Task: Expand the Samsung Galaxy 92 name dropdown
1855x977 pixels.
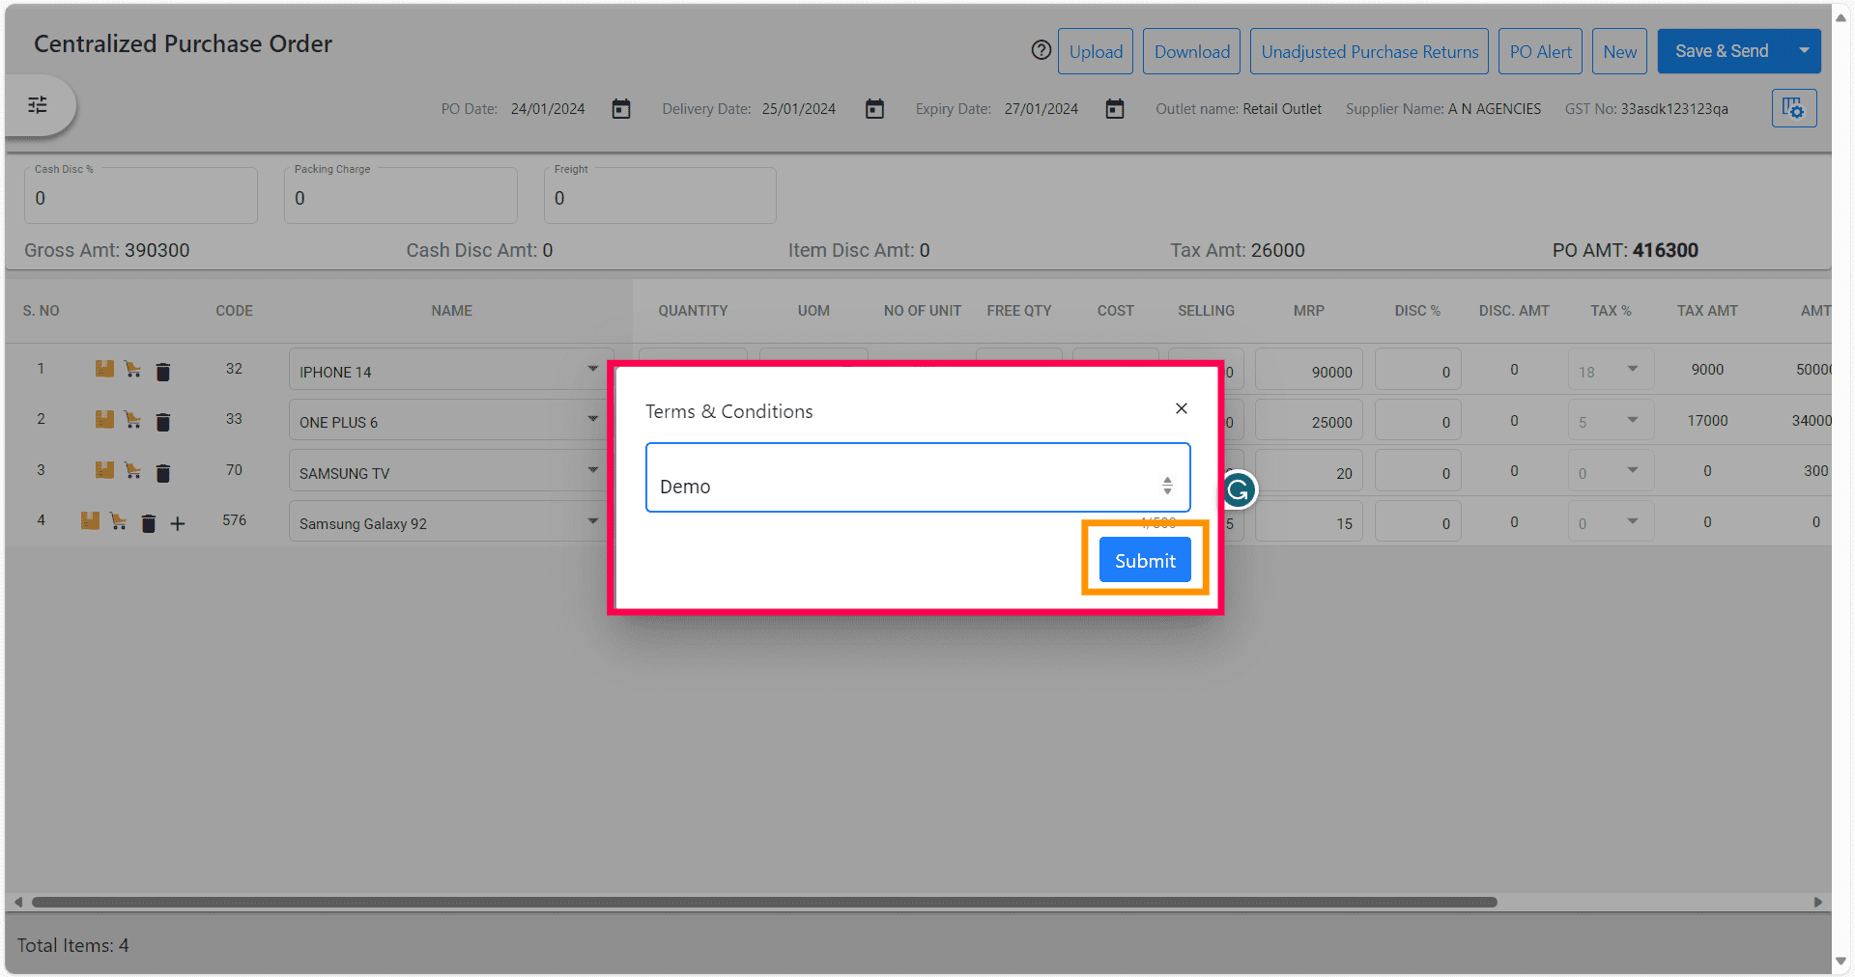Action: (592, 521)
